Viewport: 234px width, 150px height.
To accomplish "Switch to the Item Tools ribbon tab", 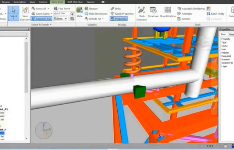I will click(x=57, y=2).
